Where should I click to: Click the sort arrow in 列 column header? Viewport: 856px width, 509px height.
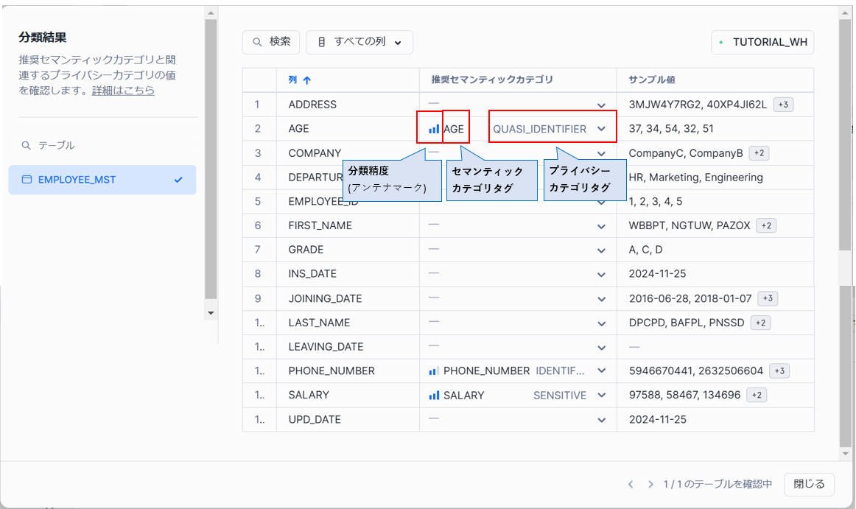coord(307,80)
